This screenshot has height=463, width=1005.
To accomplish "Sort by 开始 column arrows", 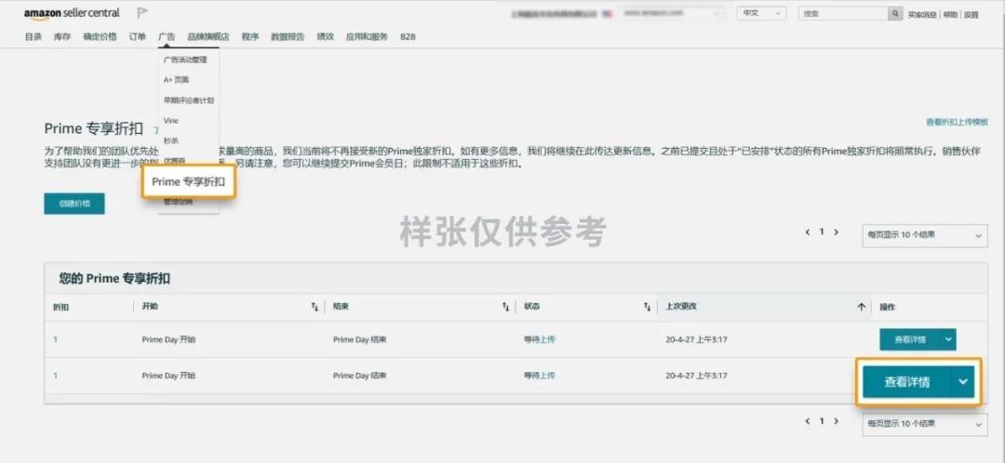I will (315, 308).
